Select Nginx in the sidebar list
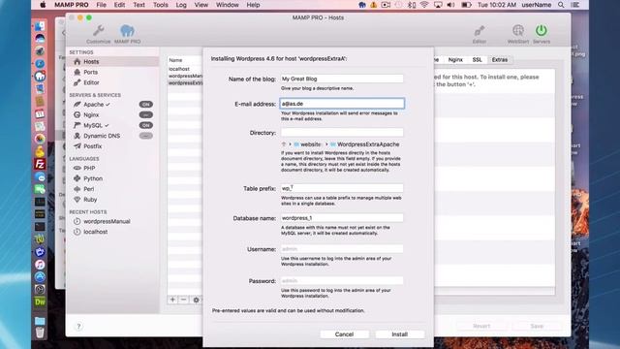Screen dimensions: 620x349 91,114
